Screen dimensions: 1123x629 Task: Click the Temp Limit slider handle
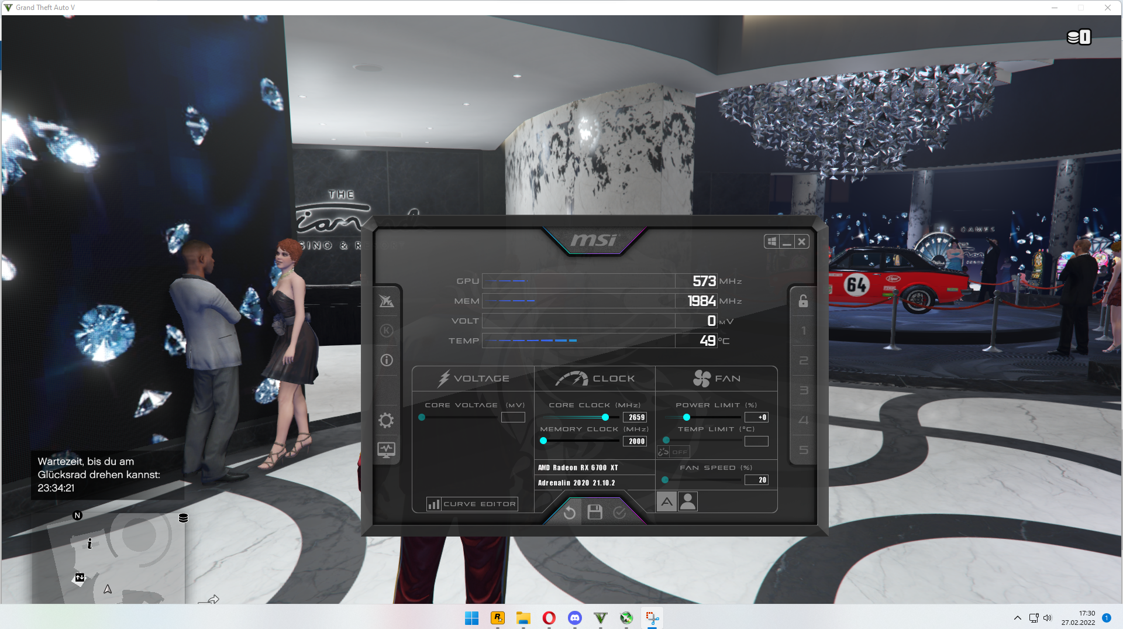point(666,440)
